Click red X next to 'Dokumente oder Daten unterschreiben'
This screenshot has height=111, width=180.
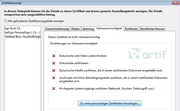[x=54, y=56]
